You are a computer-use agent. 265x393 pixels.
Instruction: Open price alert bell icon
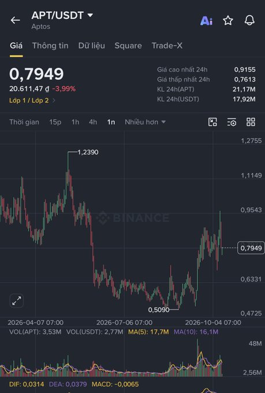click(x=249, y=20)
